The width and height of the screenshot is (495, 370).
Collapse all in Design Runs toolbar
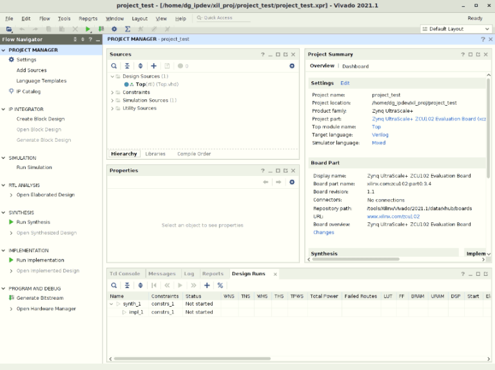click(127, 286)
